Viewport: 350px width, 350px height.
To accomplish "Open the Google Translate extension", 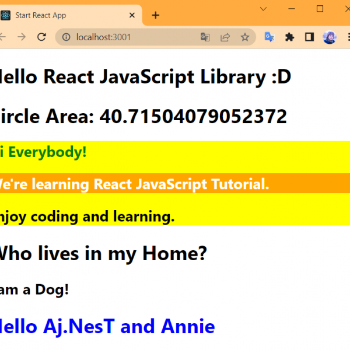I will pos(269,37).
